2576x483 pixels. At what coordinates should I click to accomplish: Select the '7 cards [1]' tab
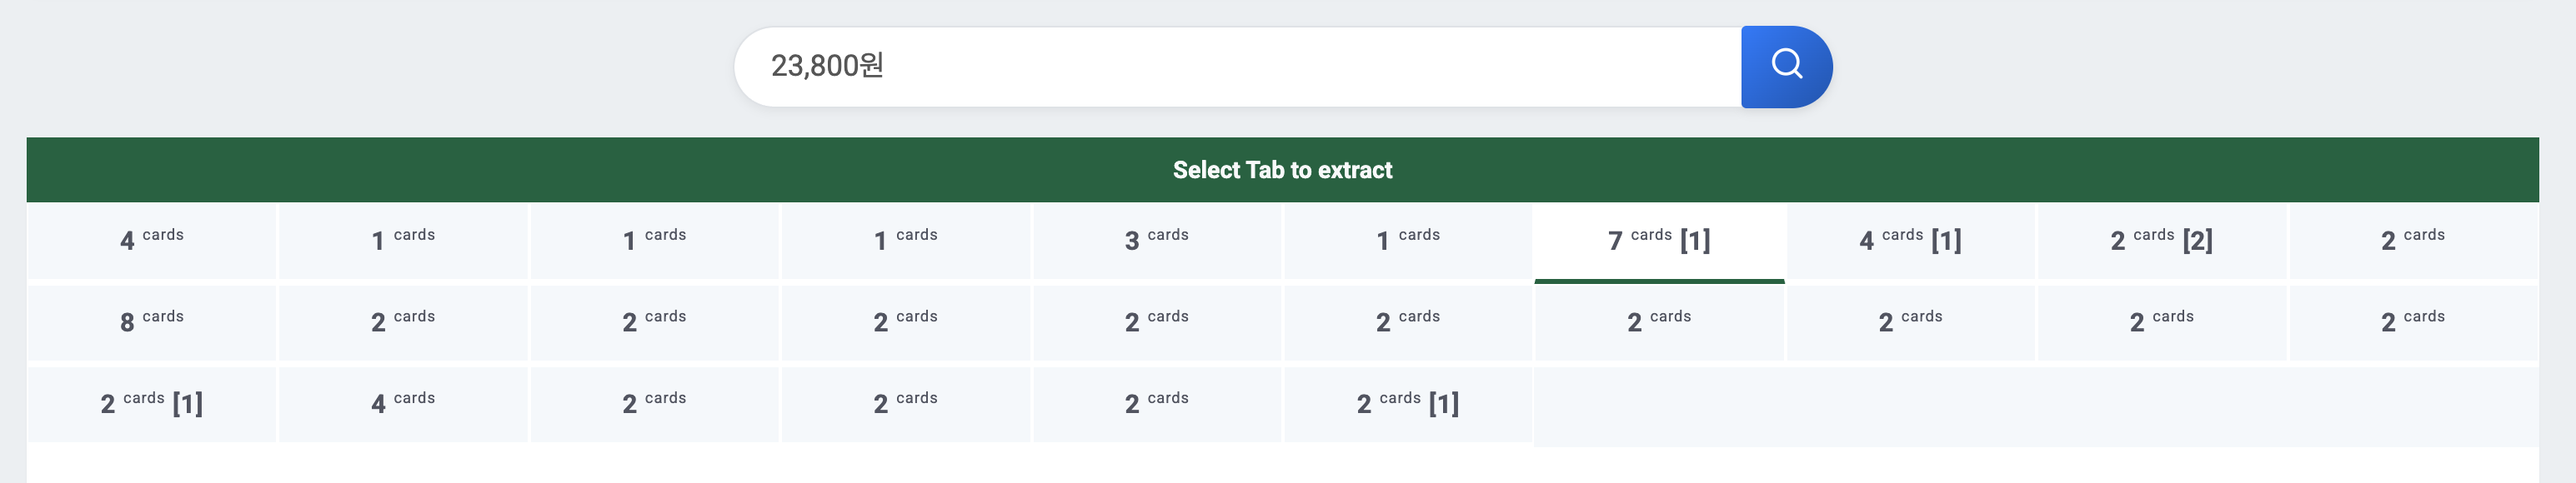coord(1659,241)
